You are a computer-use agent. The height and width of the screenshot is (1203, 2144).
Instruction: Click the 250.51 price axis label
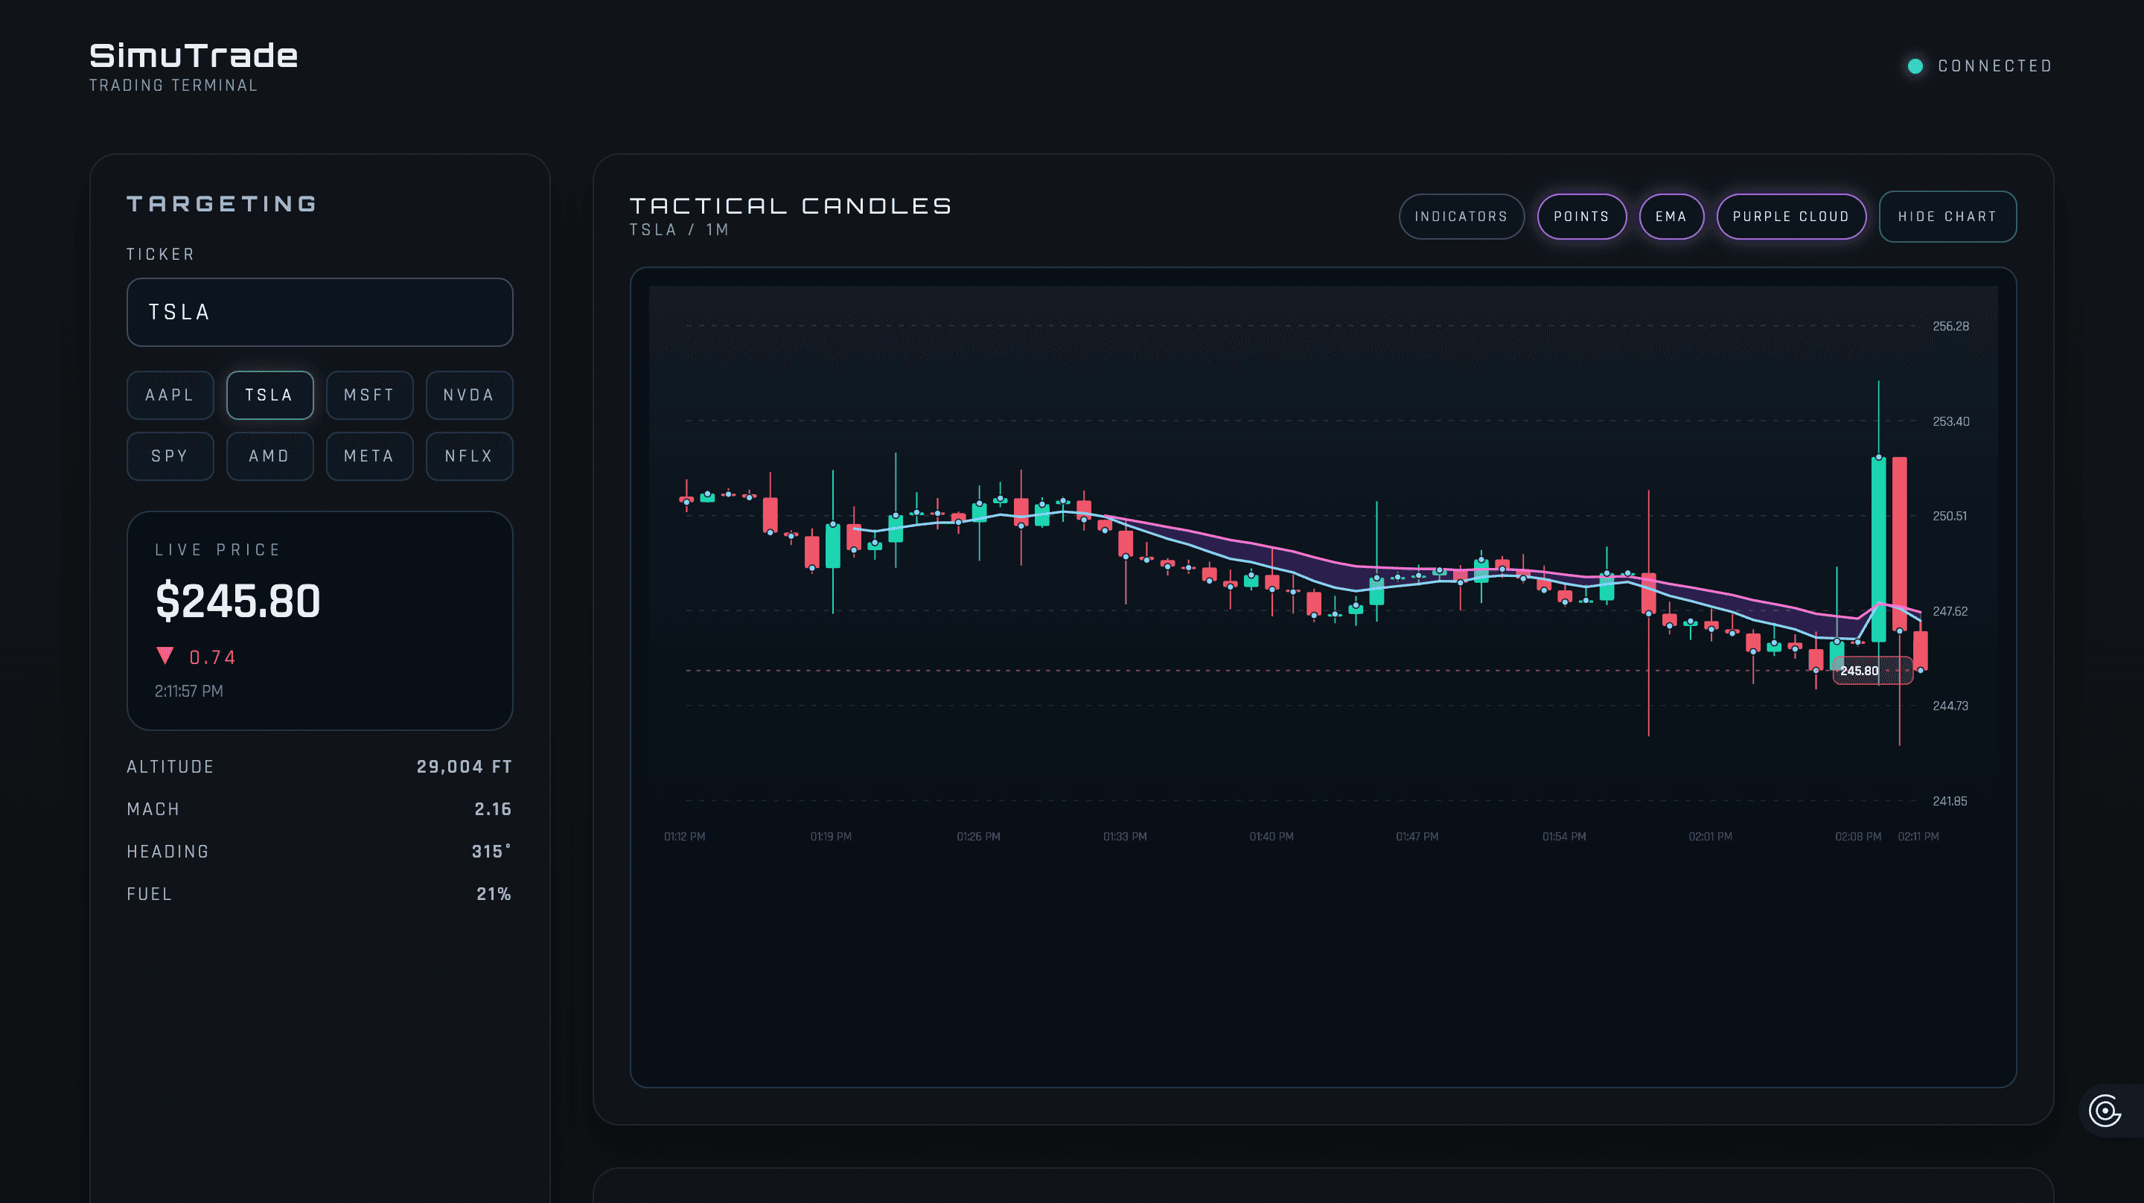click(1950, 516)
